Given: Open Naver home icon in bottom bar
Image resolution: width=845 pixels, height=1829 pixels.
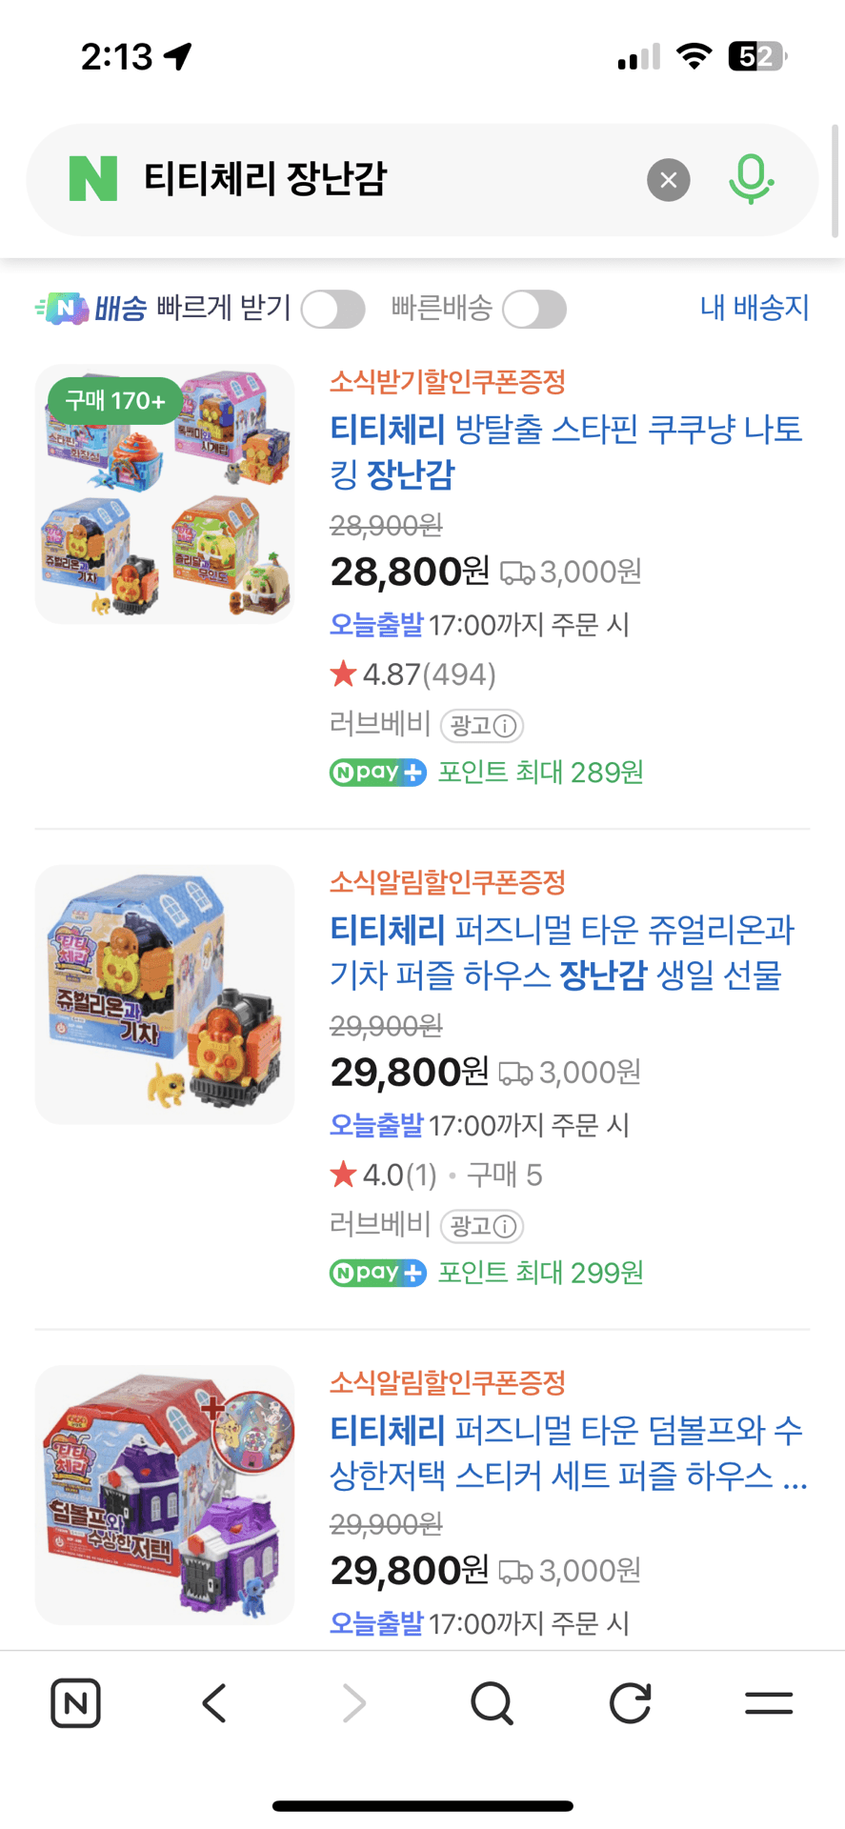Looking at the screenshot, I should pyautogui.click(x=75, y=1703).
